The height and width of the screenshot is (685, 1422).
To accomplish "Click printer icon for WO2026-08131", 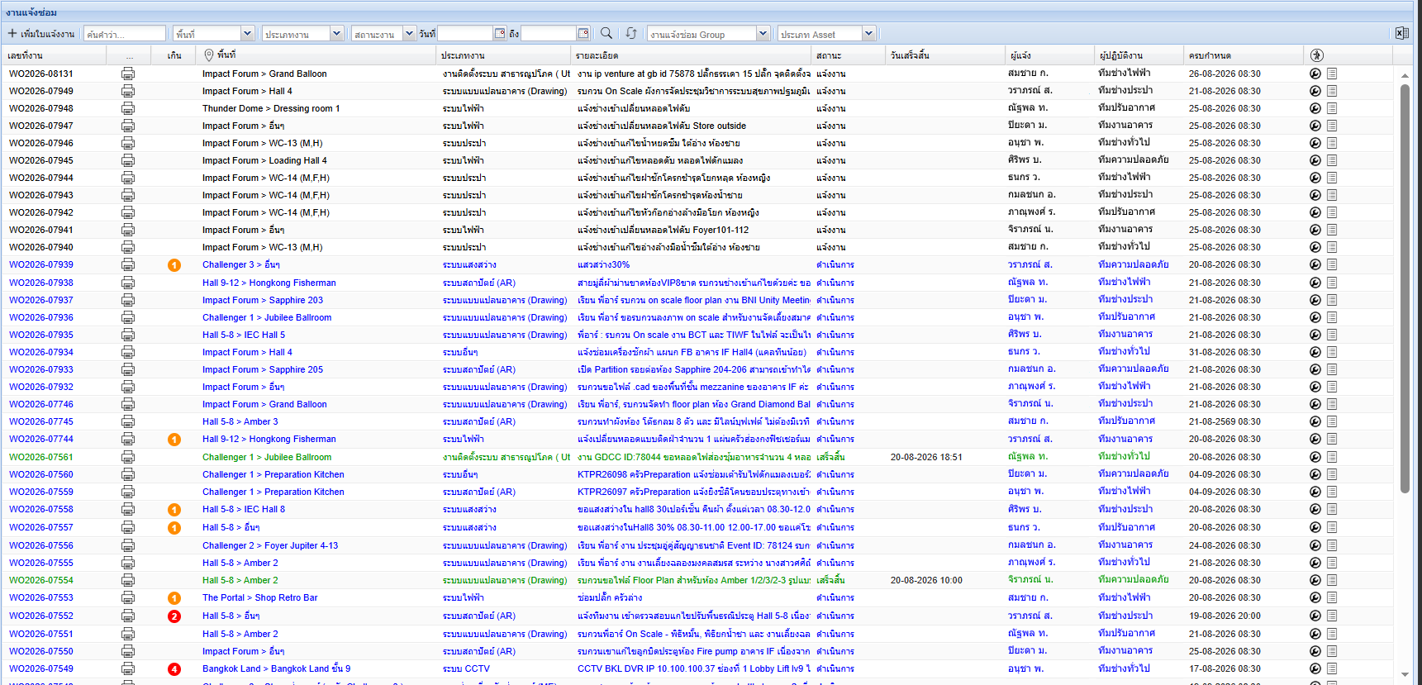I will 128,74.
